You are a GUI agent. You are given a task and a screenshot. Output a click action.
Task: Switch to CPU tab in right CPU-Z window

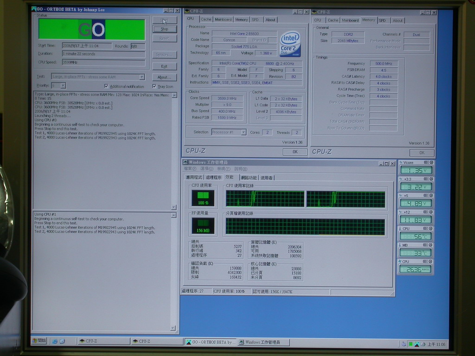[x=317, y=20]
